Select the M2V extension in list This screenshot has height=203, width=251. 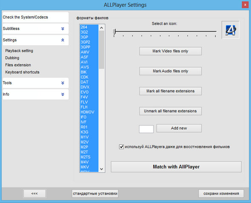click(x=89, y=142)
